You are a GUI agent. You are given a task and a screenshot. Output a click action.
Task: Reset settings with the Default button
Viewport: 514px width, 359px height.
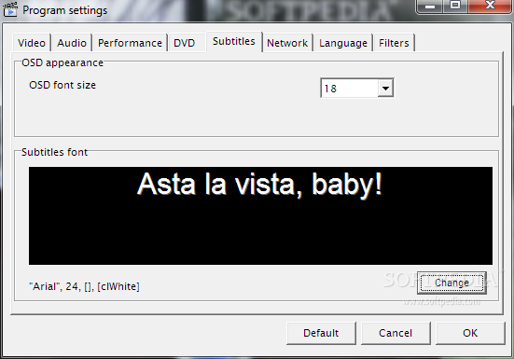[x=321, y=333]
